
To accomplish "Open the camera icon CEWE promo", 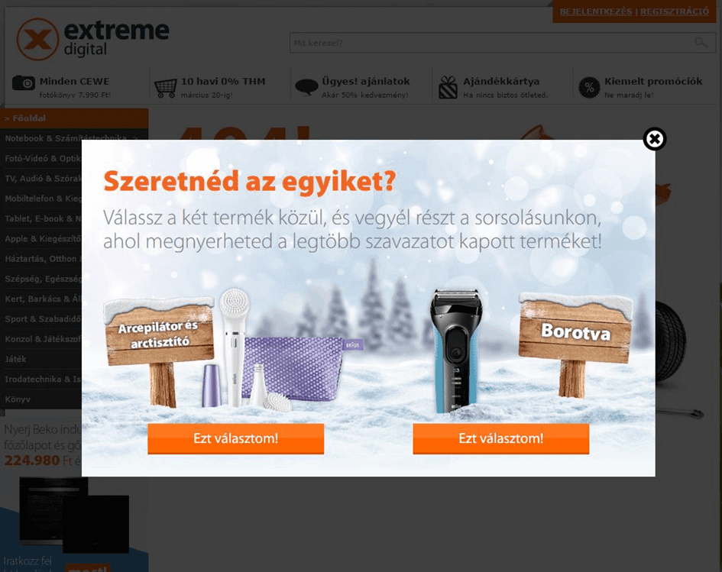I will click(x=24, y=82).
